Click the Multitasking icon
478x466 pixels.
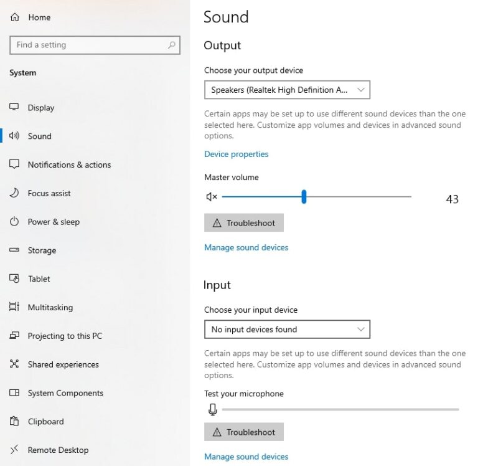click(x=14, y=307)
